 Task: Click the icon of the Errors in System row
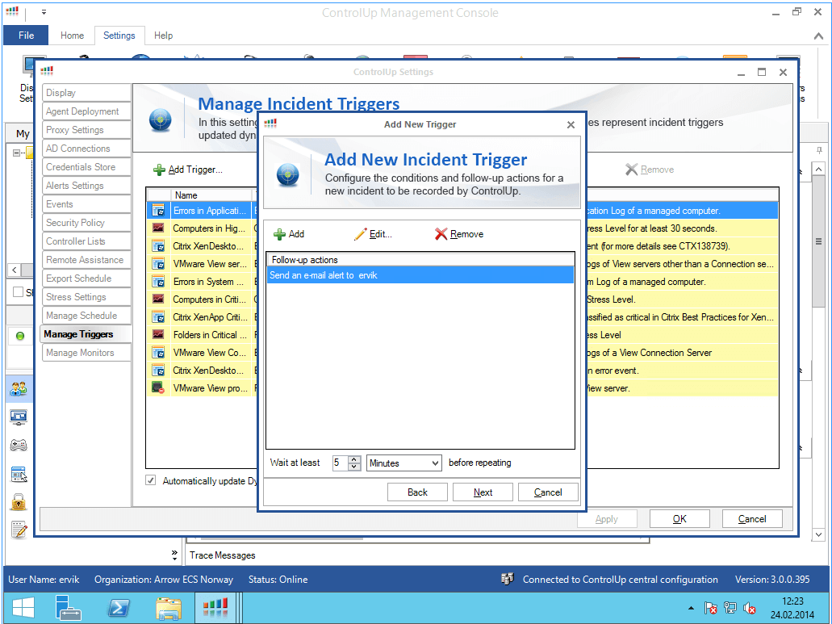158,282
